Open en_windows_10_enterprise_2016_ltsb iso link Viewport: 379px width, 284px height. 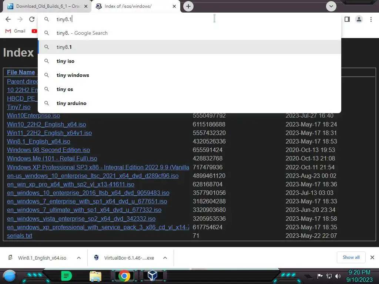tap(88, 193)
